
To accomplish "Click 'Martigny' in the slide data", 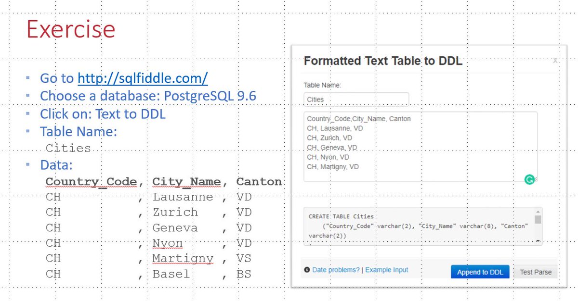I will click(x=183, y=259).
